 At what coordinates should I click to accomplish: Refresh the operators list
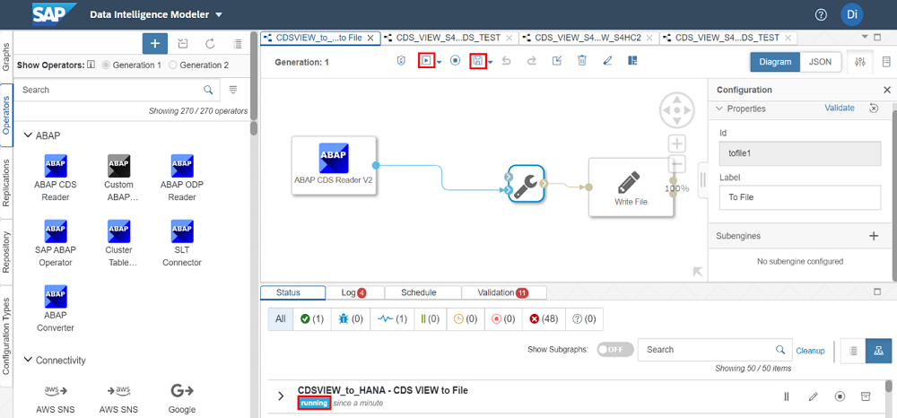(210, 43)
